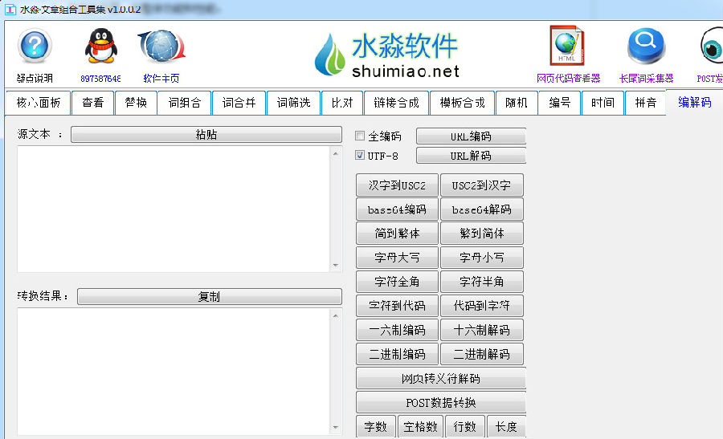Click source text scrollbar up arrow

coord(335,153)
